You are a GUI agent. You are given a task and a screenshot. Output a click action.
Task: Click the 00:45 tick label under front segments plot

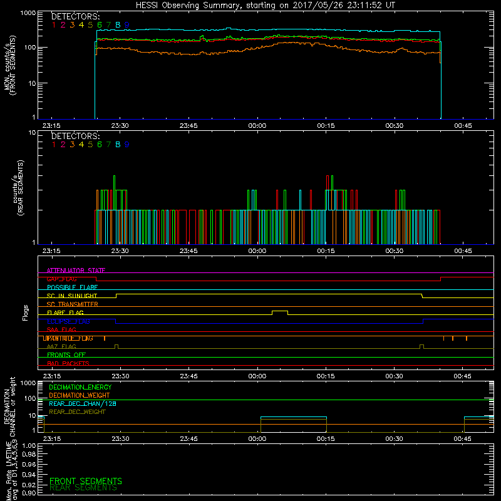click(x=463, y=126)
